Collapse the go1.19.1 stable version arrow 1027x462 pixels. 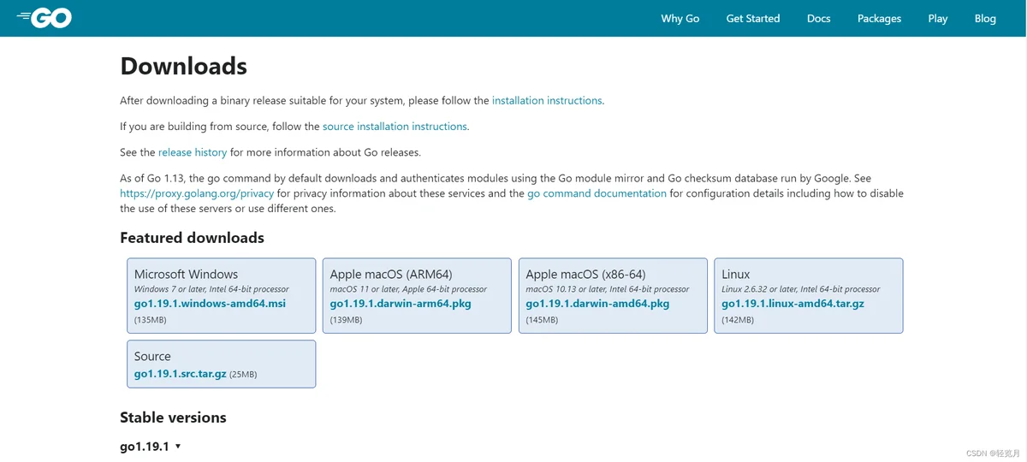(178, 447)
